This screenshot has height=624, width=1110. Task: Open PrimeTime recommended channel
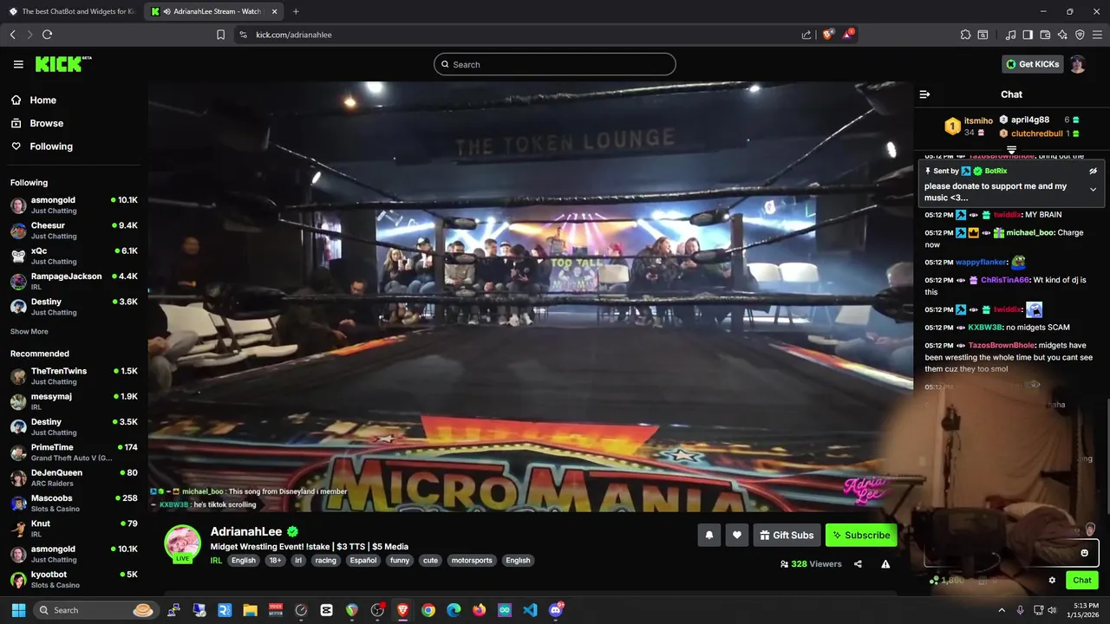pyautogui.click(x=74, y=452)
